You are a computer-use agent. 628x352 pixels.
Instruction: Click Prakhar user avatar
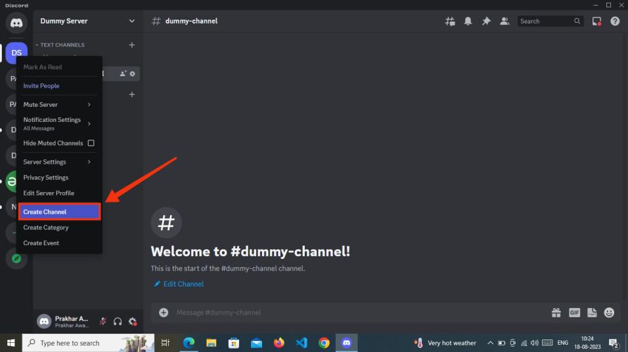coord(44,321)
